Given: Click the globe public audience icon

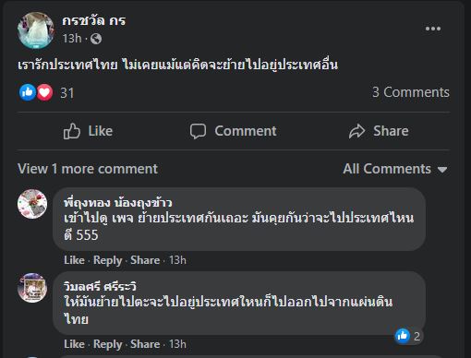Looking at the screenshot, I should point(96,39).
